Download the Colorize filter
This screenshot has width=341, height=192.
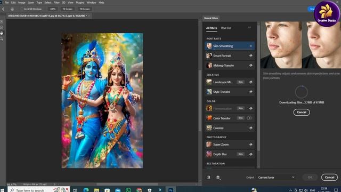coord(251,128)
